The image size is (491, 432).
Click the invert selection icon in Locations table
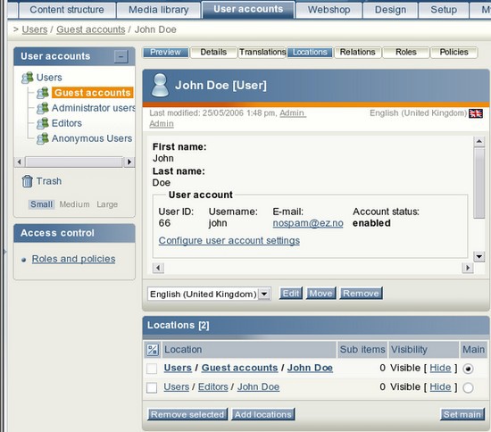(153, 350)
